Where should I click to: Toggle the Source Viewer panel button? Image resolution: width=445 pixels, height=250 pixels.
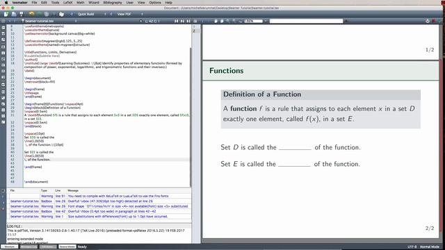(67, 247)
